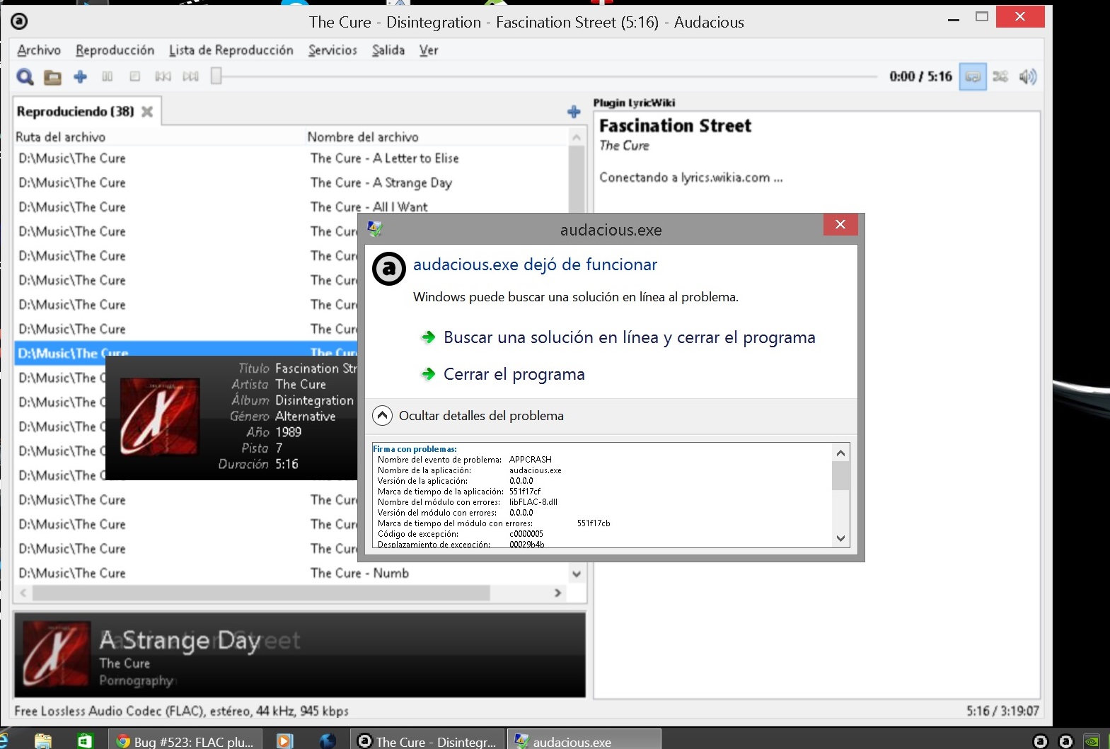Open the volume control

tap(1028, 76)
